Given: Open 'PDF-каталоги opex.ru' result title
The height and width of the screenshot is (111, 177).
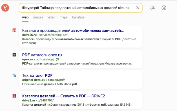Looking at the screenshot, I should pos(42,55).
